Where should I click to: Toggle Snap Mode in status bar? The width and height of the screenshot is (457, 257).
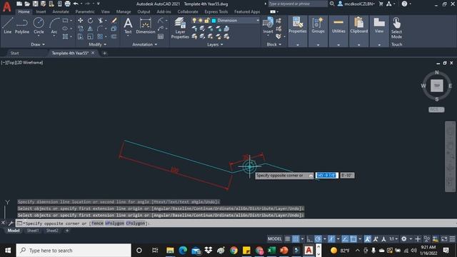point(296,239)
